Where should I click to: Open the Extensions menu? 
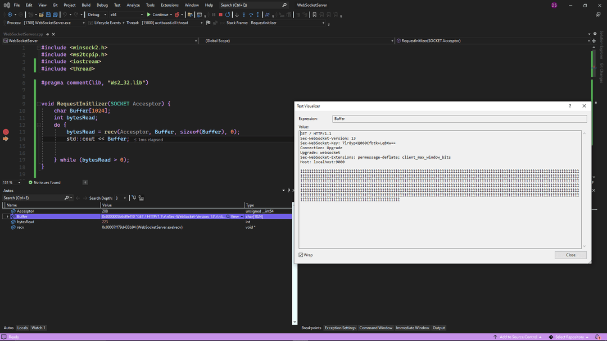pos(170,5)
